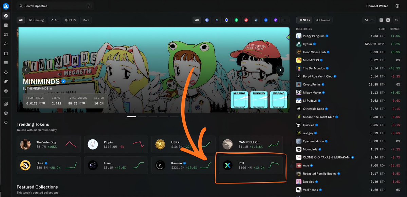The width and height of the screenshot is (407, 197).
Task: Sort by the FLOOR column header
Action: coord(381,29)
